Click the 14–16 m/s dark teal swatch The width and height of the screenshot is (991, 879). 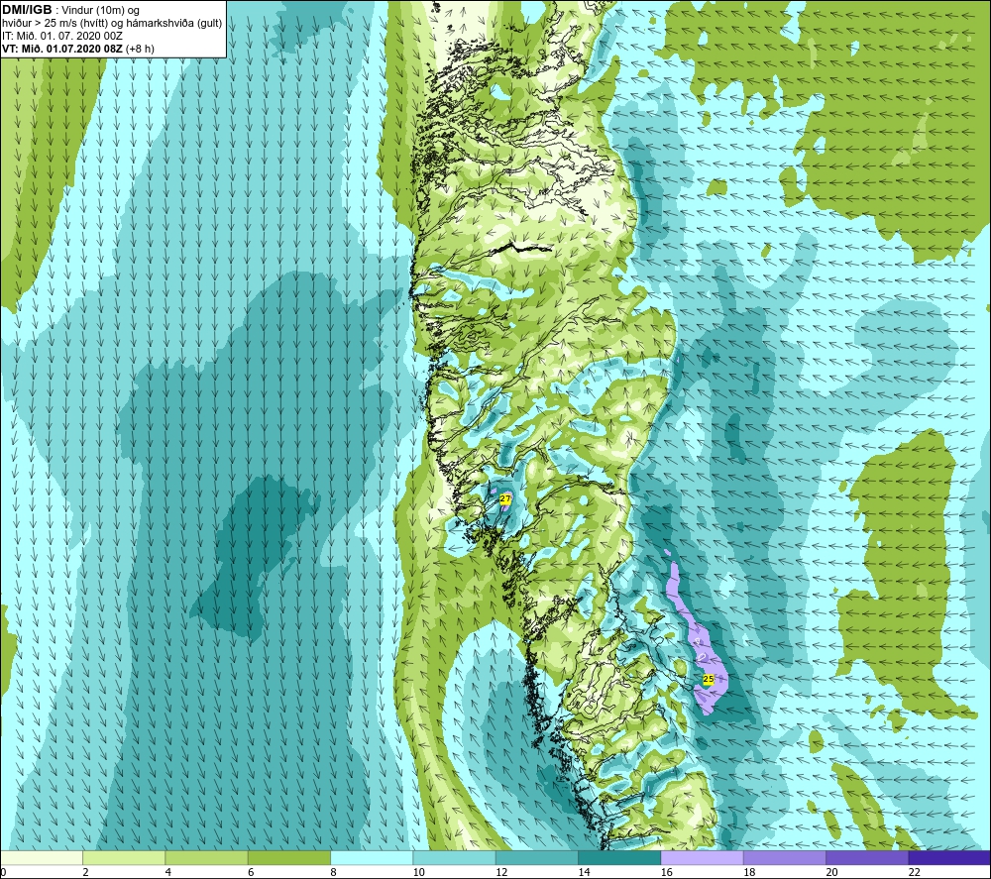pos(619,857)
